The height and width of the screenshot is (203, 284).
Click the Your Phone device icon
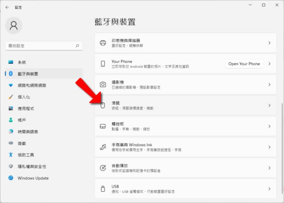pos(103,64)
